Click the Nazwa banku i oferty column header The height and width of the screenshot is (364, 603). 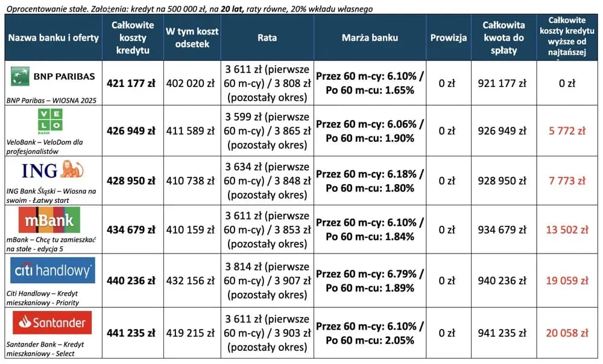tap(53, 37)
